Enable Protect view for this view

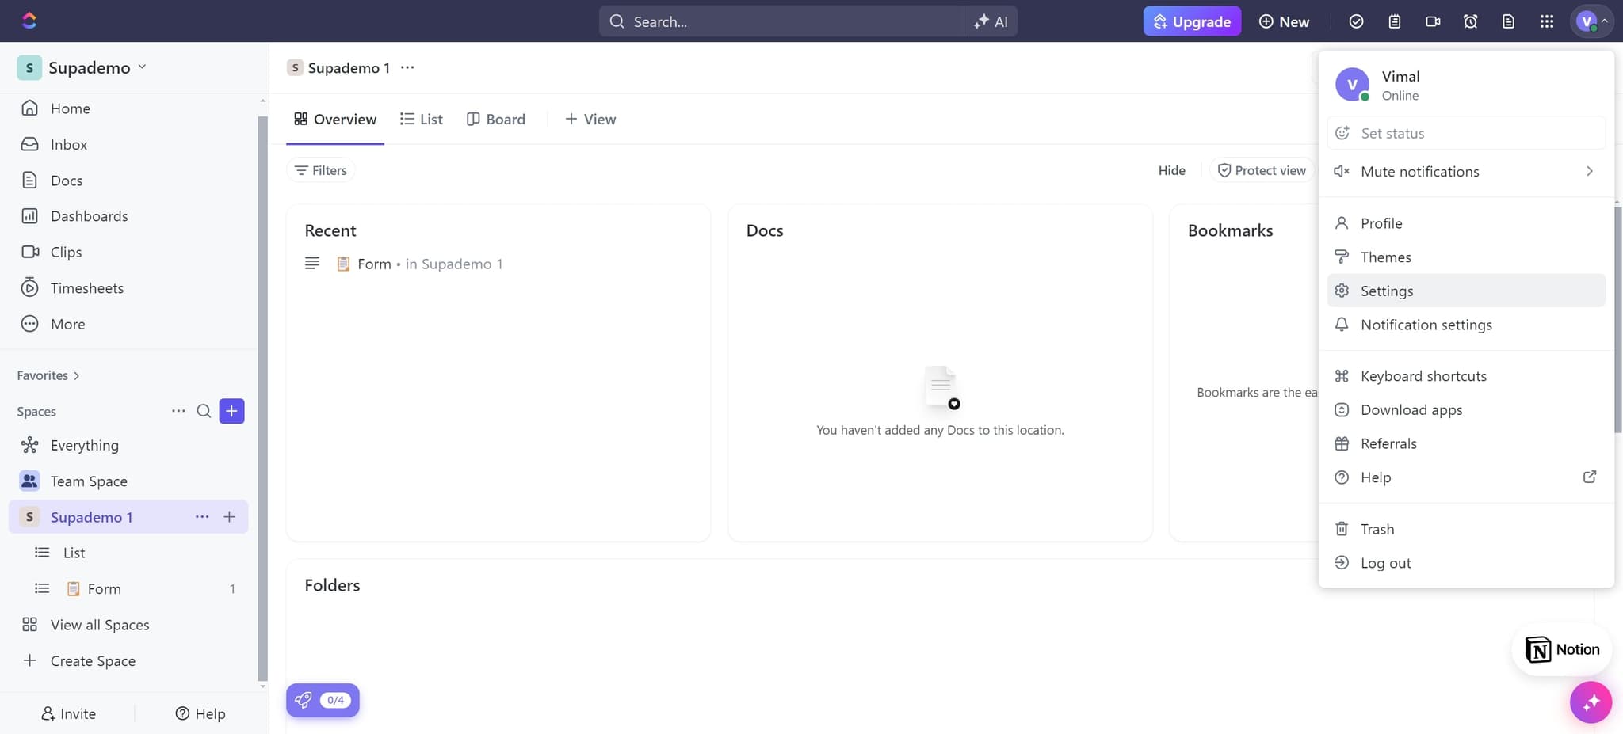pos(1262,169)
